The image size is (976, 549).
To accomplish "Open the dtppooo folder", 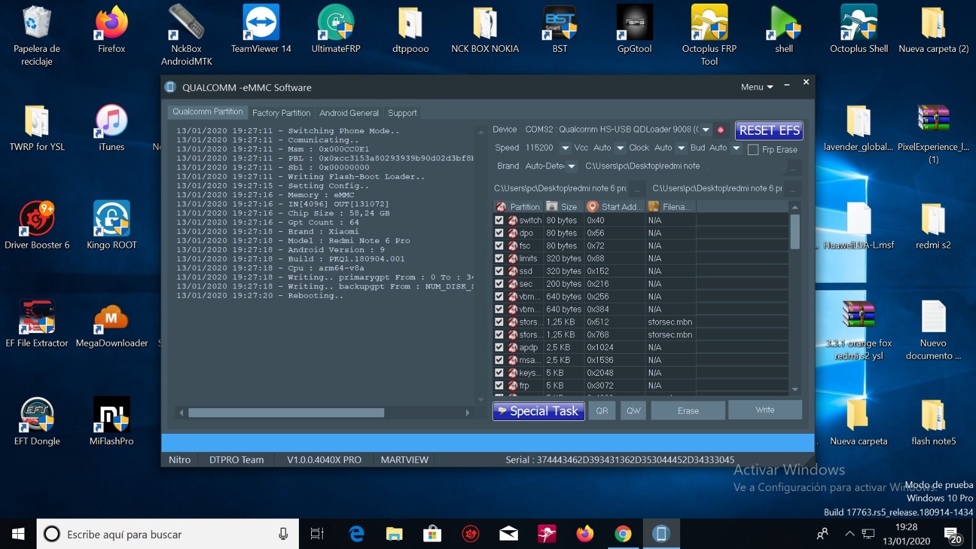I will 411,29.
